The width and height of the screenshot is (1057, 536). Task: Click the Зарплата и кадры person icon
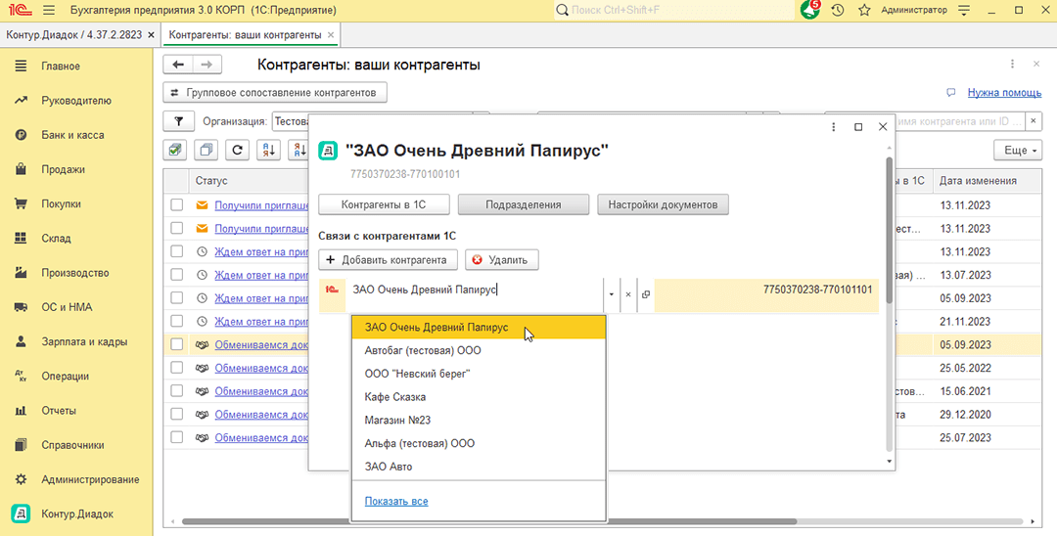21,341
